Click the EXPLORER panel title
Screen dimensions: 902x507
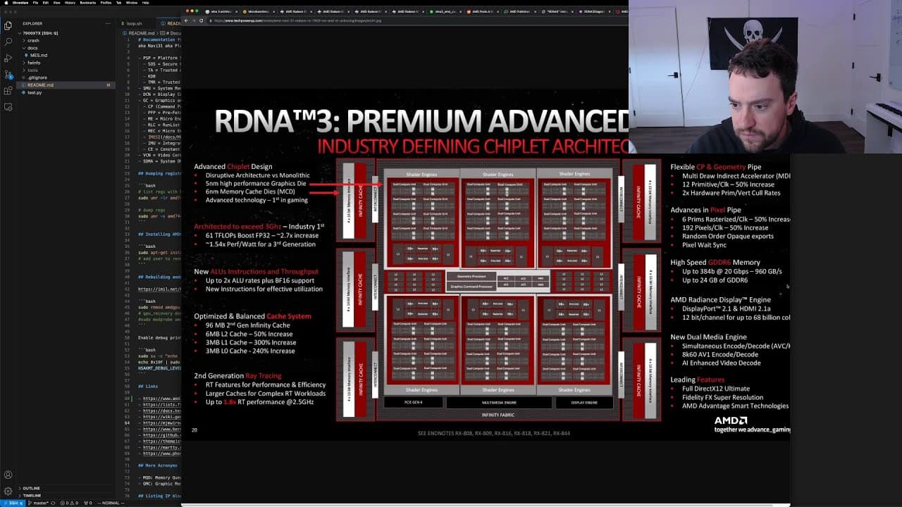click(32, 23)
